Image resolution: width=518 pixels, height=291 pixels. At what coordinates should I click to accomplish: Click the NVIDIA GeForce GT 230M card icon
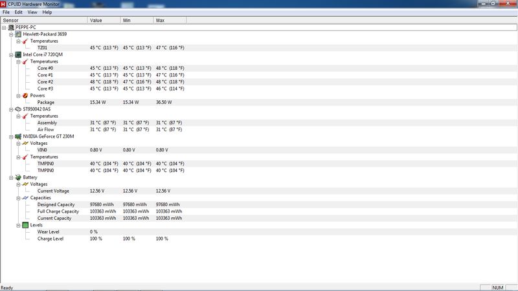[x=18, y=136]
